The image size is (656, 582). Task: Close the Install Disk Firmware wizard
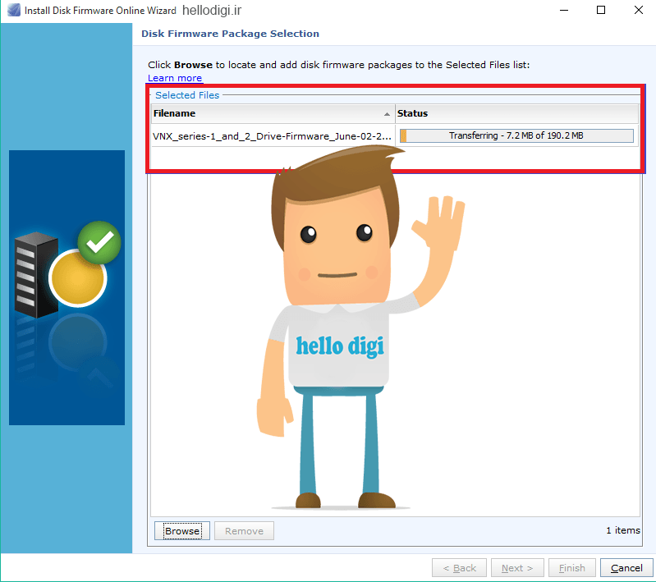(x=638, y=10)
